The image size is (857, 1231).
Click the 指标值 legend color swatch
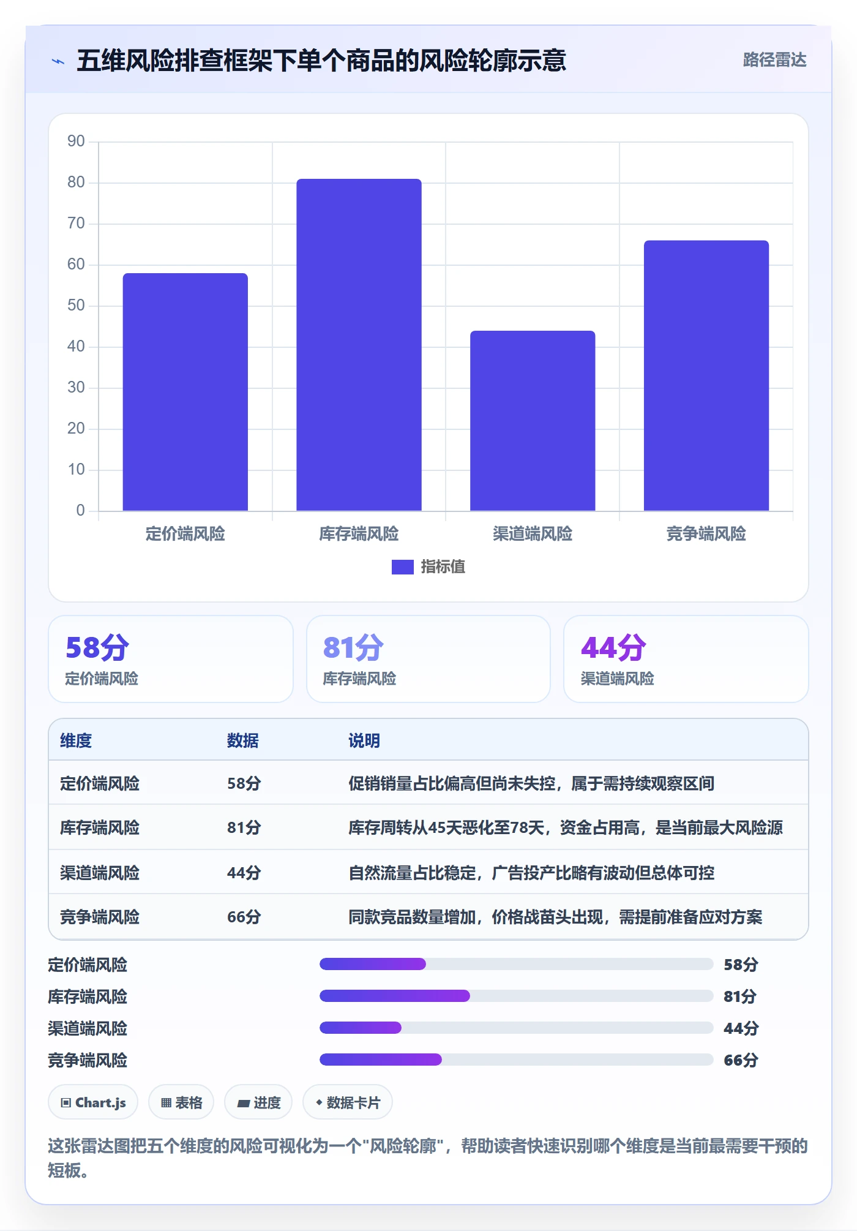coord(402,567)
